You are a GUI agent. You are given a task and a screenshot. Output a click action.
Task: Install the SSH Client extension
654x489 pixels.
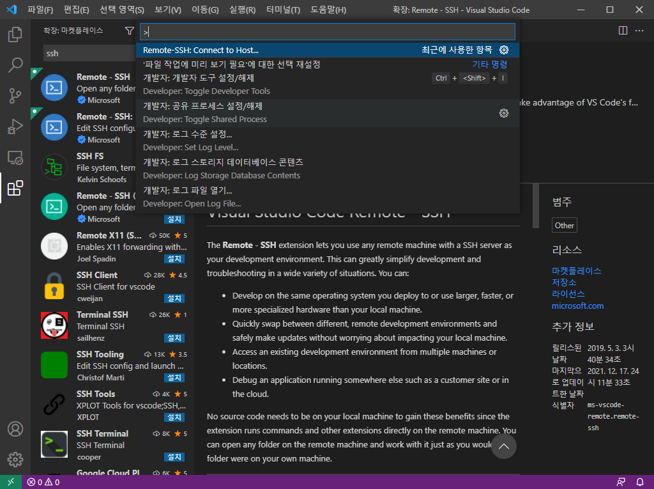coord(174,299)
